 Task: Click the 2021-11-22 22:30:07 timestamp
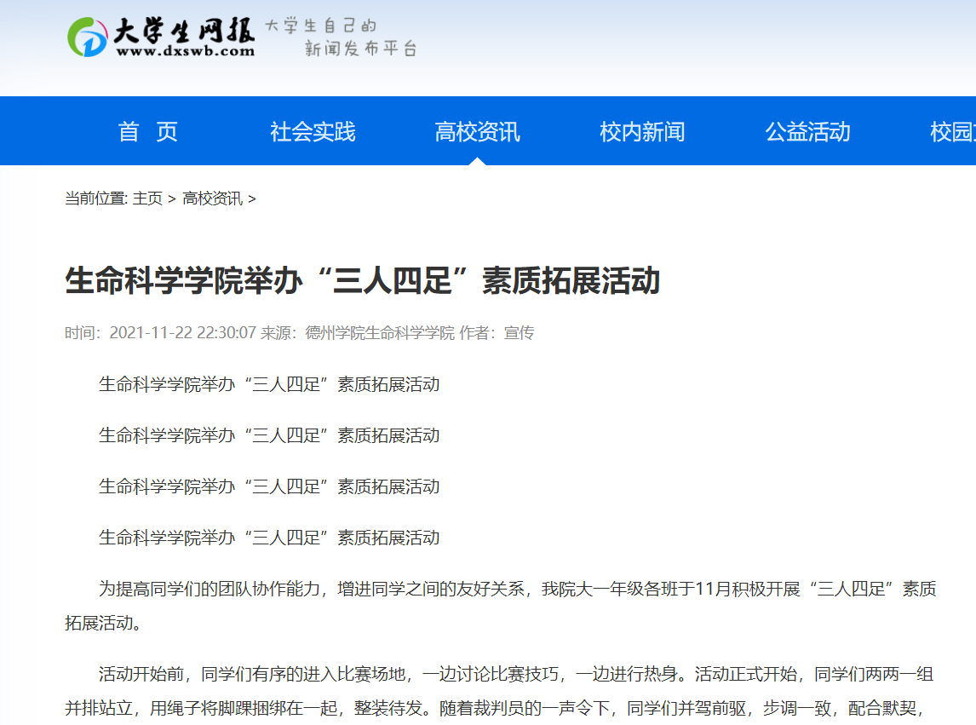coord(183,333)
